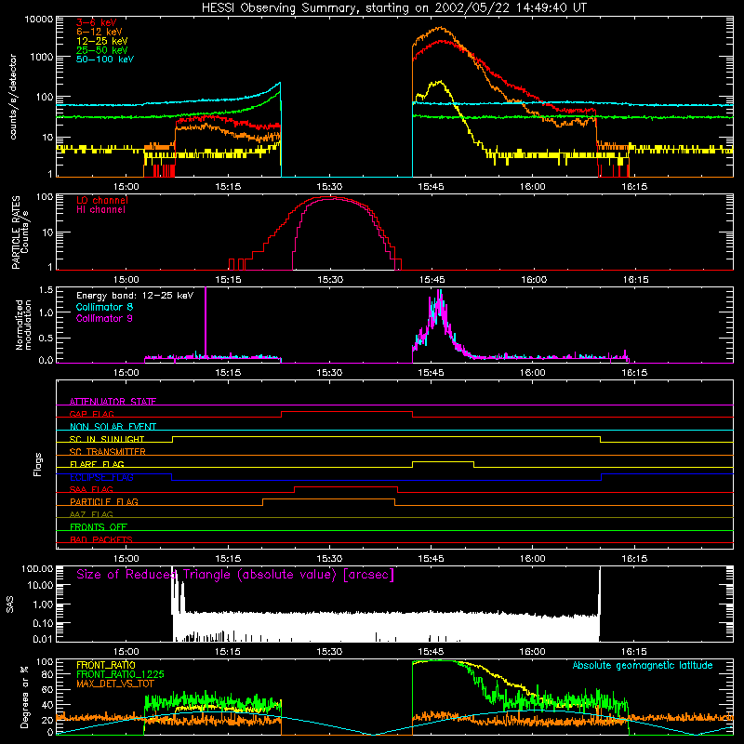This screenshot has width=744, height=744.
Task: Click the PARTICLE RATES axis label
Action: tap(16, 232)
